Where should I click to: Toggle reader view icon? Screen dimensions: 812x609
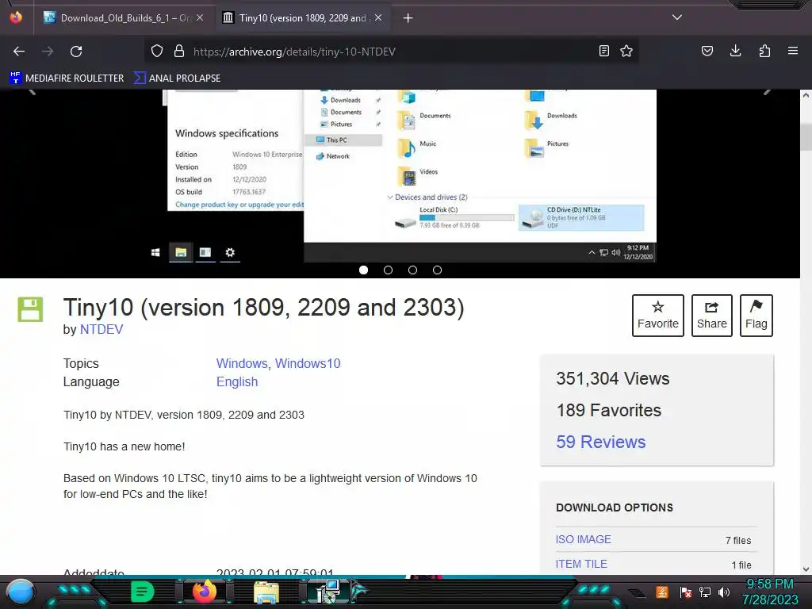pos(603,51)
